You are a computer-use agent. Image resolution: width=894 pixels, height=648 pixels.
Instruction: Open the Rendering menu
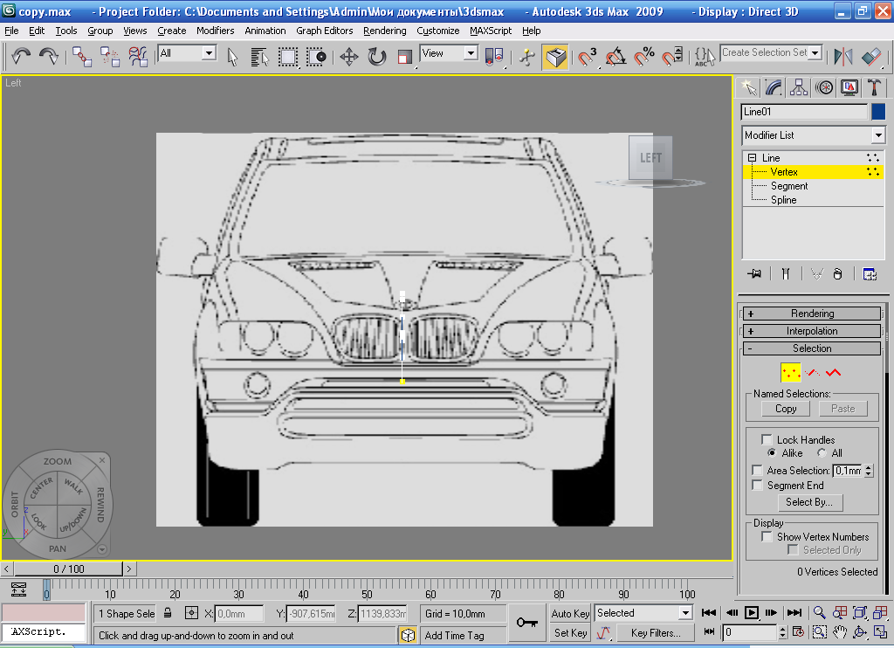click(x=385, y=31)
